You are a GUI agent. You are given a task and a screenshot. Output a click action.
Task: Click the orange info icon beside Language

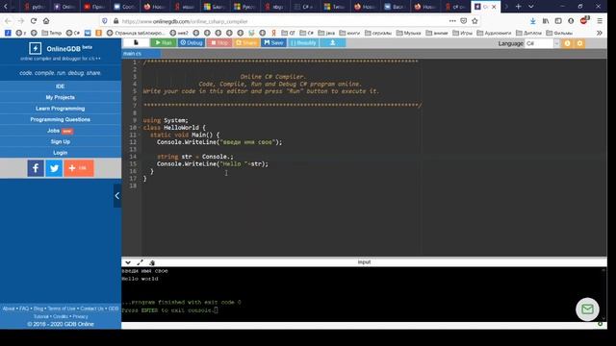[567, 43]
